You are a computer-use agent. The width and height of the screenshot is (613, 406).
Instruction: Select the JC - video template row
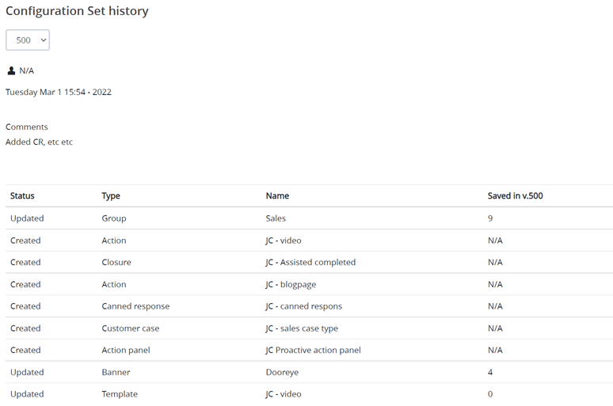(x=283, y=394)
